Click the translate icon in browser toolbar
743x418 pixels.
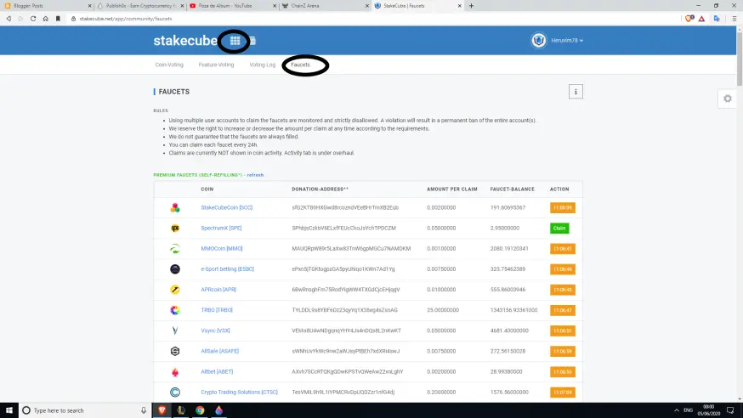[x=717, y=19]
